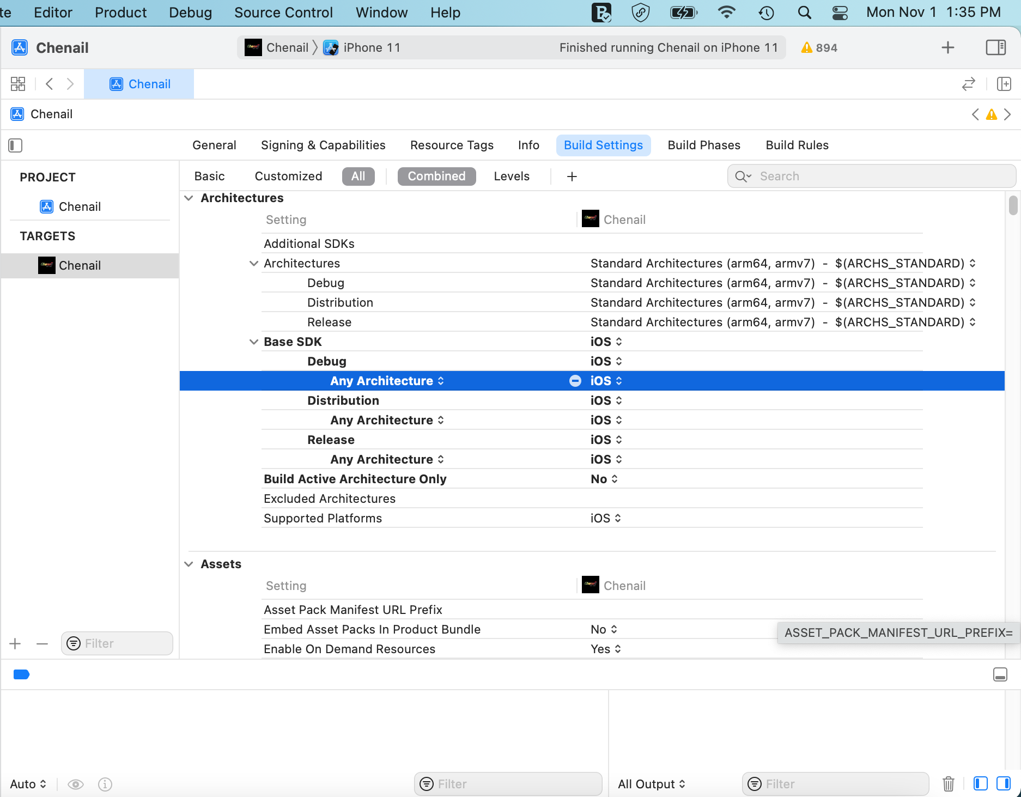1021x797 pixels.
Task: Open macOS Spotlight search
Action: click(x=804, y=13)
